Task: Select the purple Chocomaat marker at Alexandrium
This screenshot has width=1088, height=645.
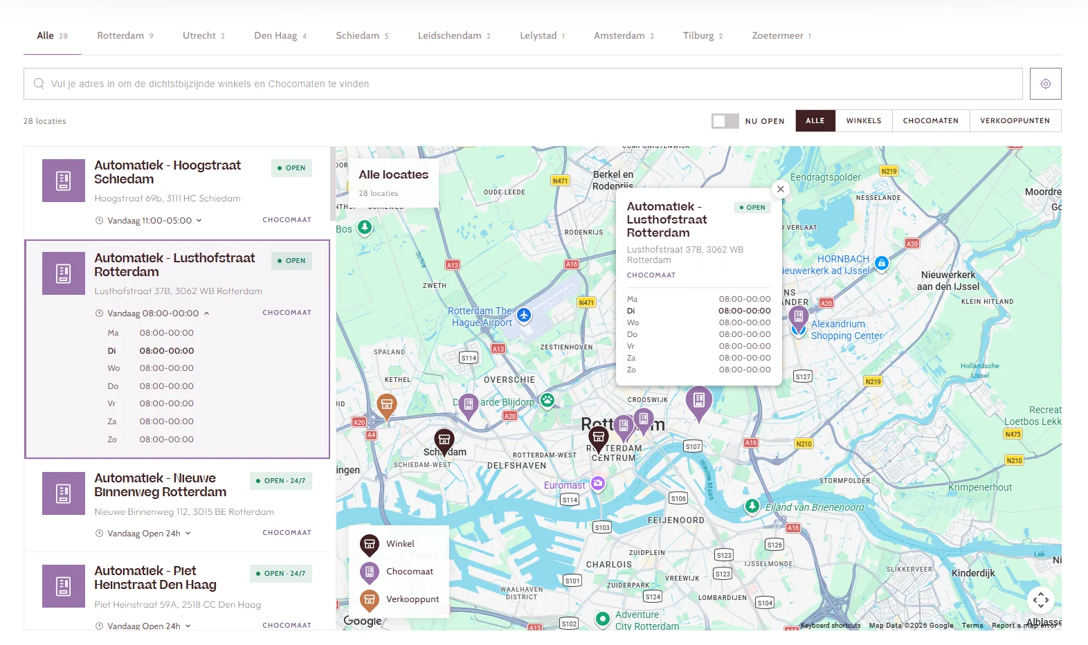Action: point(799,318)
